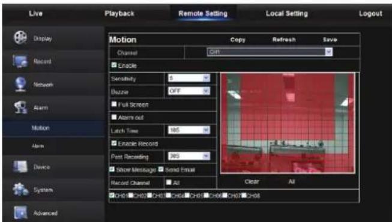The image size is (392, 222).
Task: Select the Remote Setting tab
Action: click(x=203, y=13)
